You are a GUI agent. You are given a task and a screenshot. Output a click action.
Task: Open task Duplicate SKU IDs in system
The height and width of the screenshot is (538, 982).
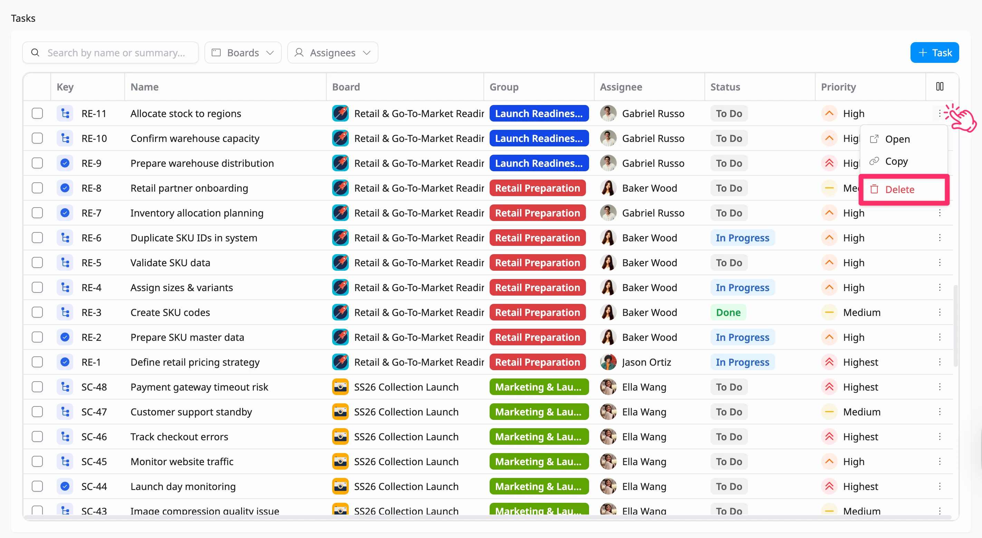point(194,238)
